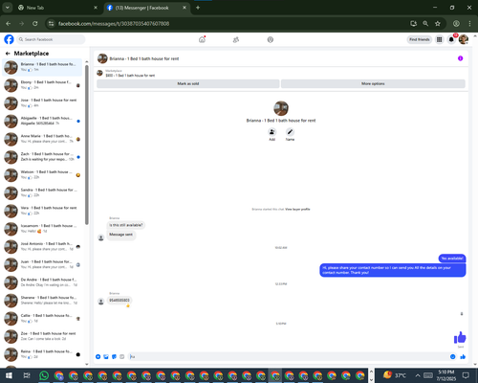Image resolution: width=478 pixels, height=383 pixels.
Task: Open Abigaelle's unread conversation
Action: coord(42,121)
